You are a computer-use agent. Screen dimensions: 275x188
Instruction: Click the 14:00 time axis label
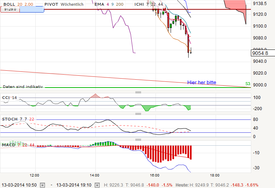[x=95, y=175]
